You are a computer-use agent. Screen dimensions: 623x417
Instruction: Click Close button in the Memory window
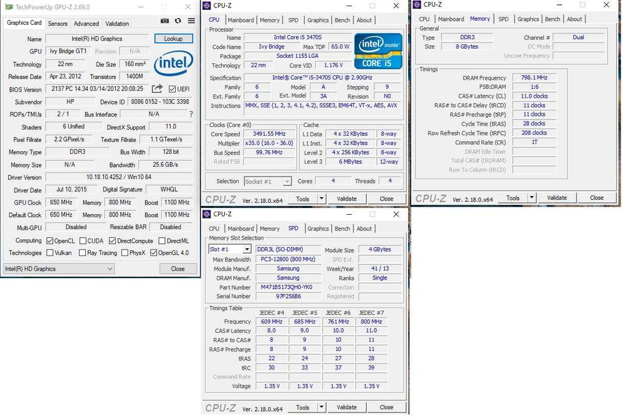coord(596,197)
